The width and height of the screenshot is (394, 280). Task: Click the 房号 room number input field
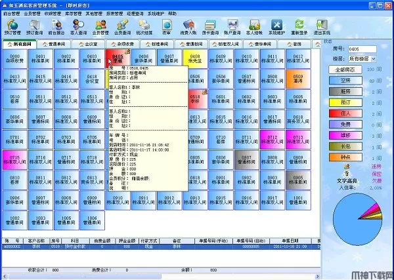[x=362, y=49]
